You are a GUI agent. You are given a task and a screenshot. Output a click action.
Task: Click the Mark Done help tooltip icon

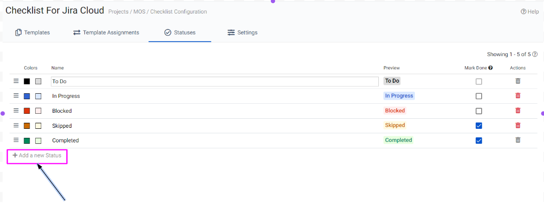pyautogui.click(x=490, y=68)
